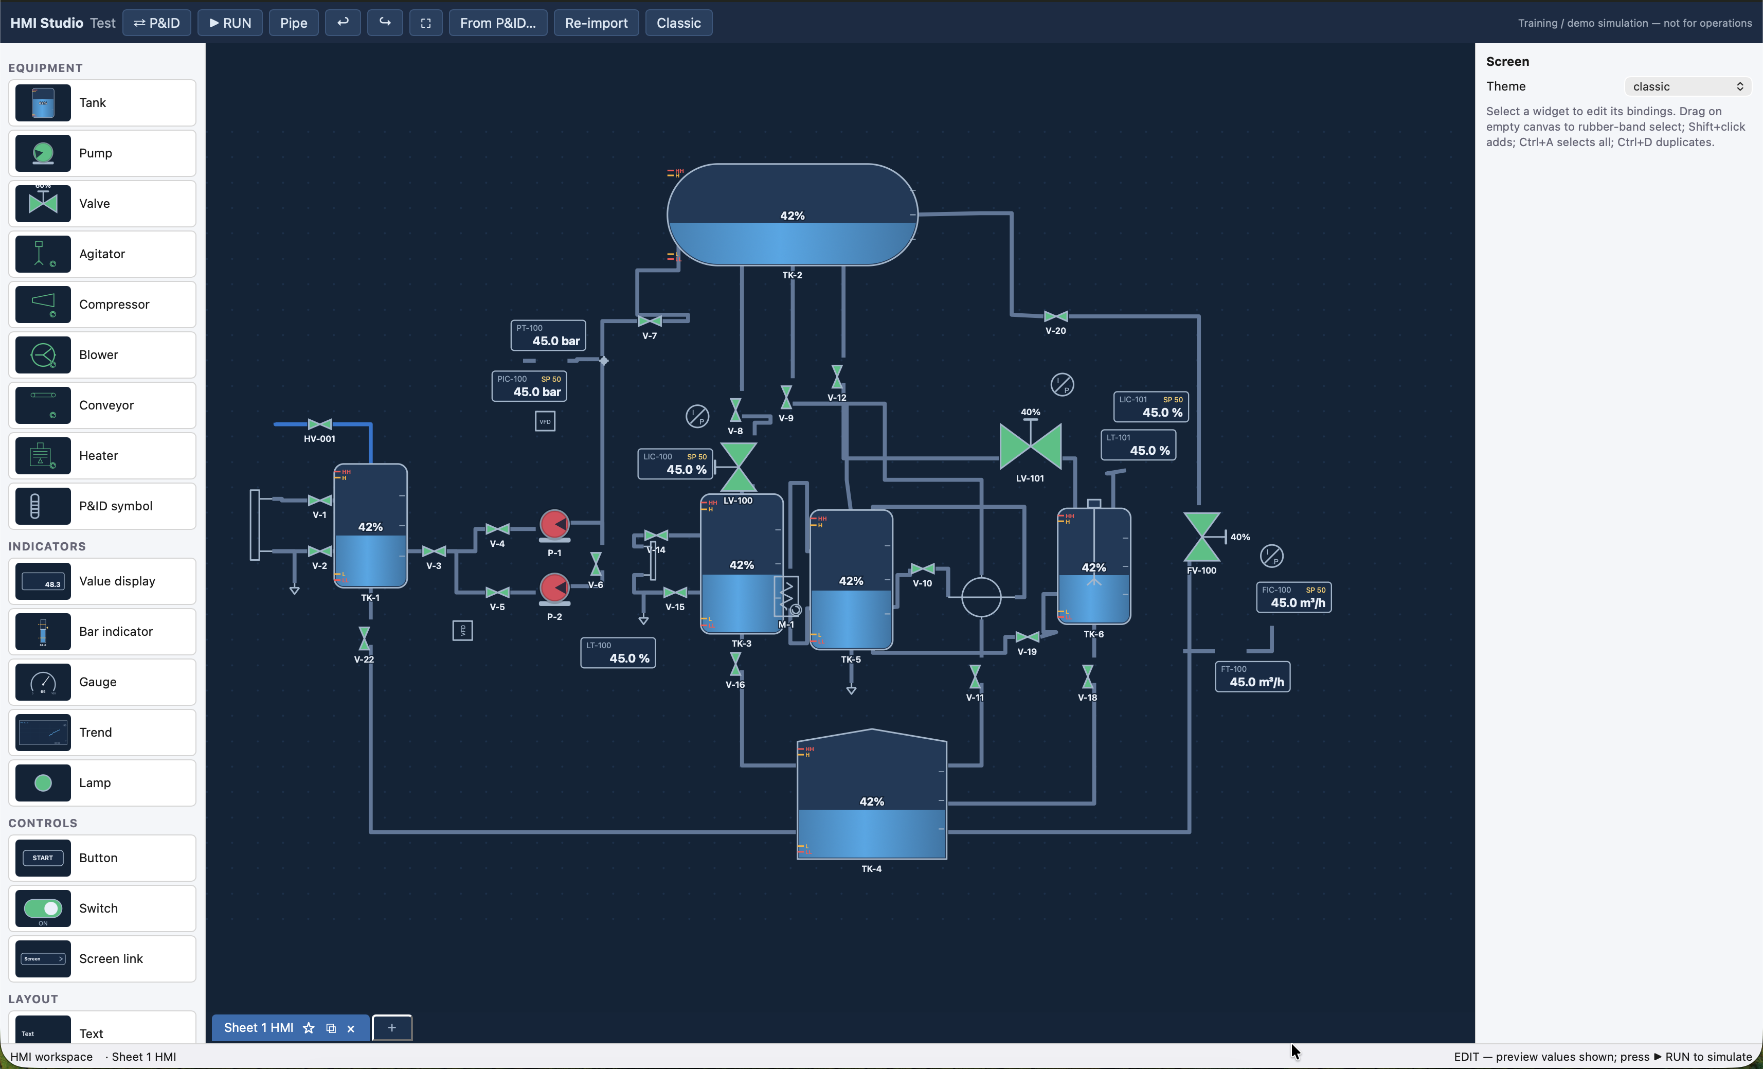This screenshot has height=1069, width=1763.
Task: Choose the Gauge indicator icon
Action: click(x=43, y=683)
